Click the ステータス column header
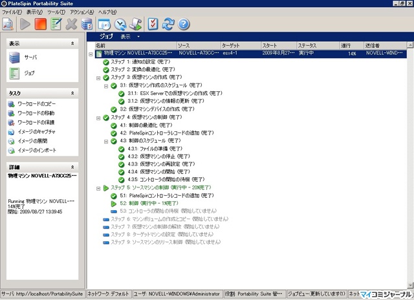Screen dimensions: 414x300 (318, 45)
